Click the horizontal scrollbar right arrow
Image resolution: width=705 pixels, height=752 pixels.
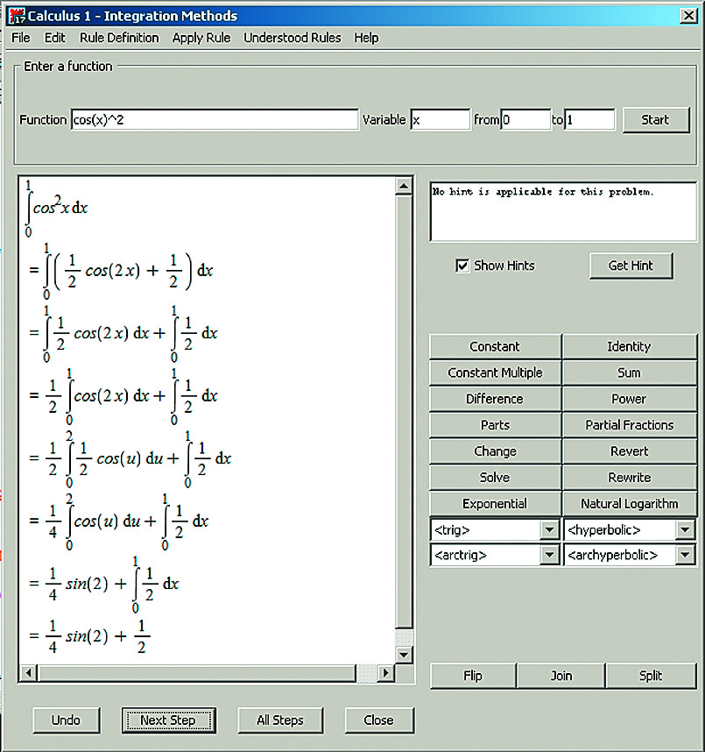pos(385,673)
